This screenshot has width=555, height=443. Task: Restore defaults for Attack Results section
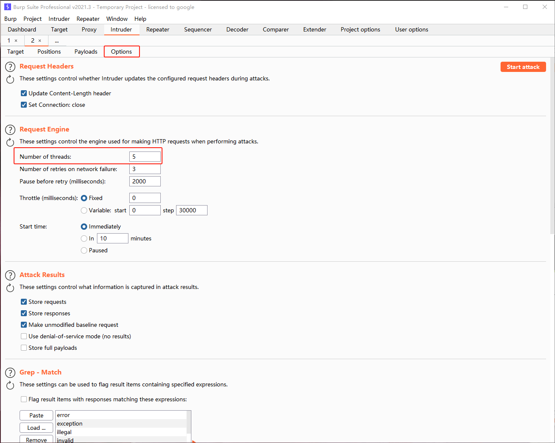(x=10, y=288)
